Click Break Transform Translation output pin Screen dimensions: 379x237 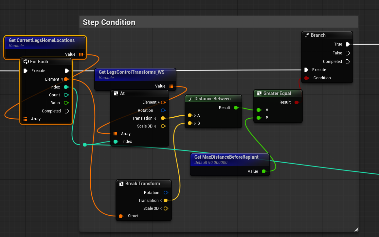click(x=166, y=200)
